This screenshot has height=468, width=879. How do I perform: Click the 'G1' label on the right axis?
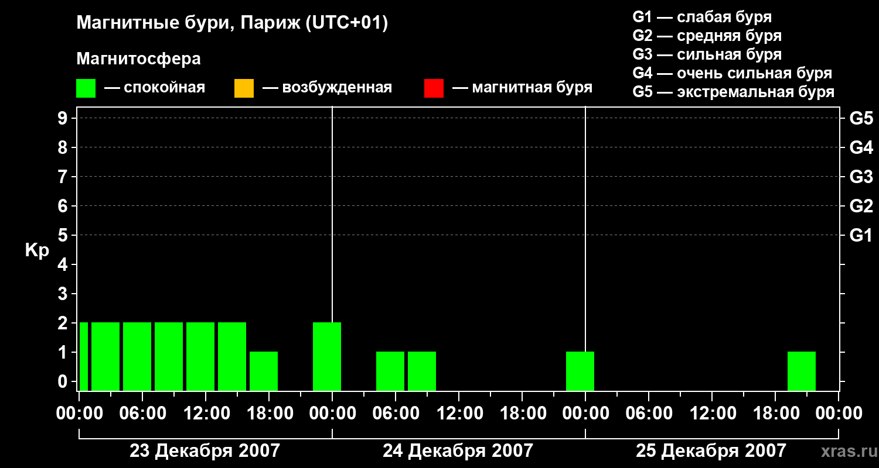click(861, 235)
